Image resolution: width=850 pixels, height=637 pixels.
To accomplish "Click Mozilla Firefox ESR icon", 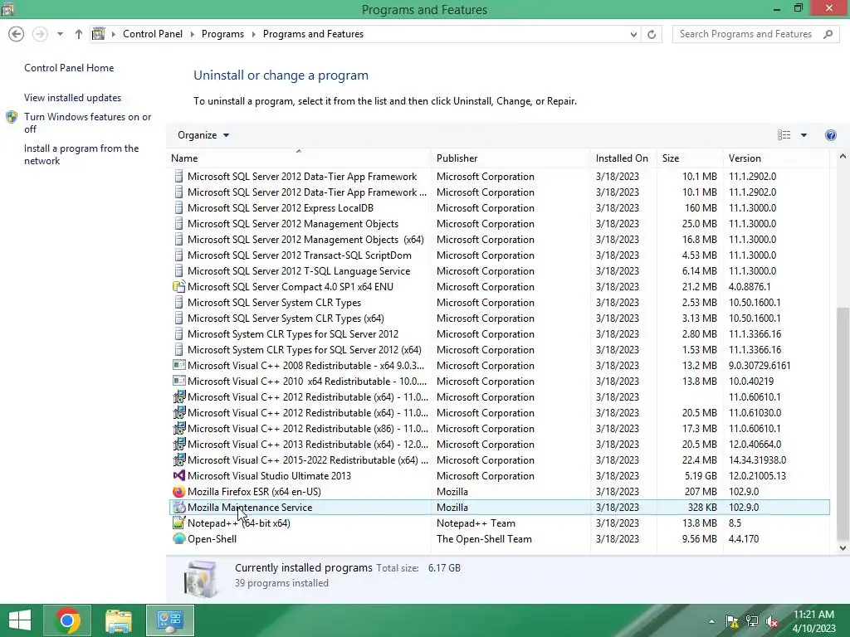I will click(x=179, y=491).
